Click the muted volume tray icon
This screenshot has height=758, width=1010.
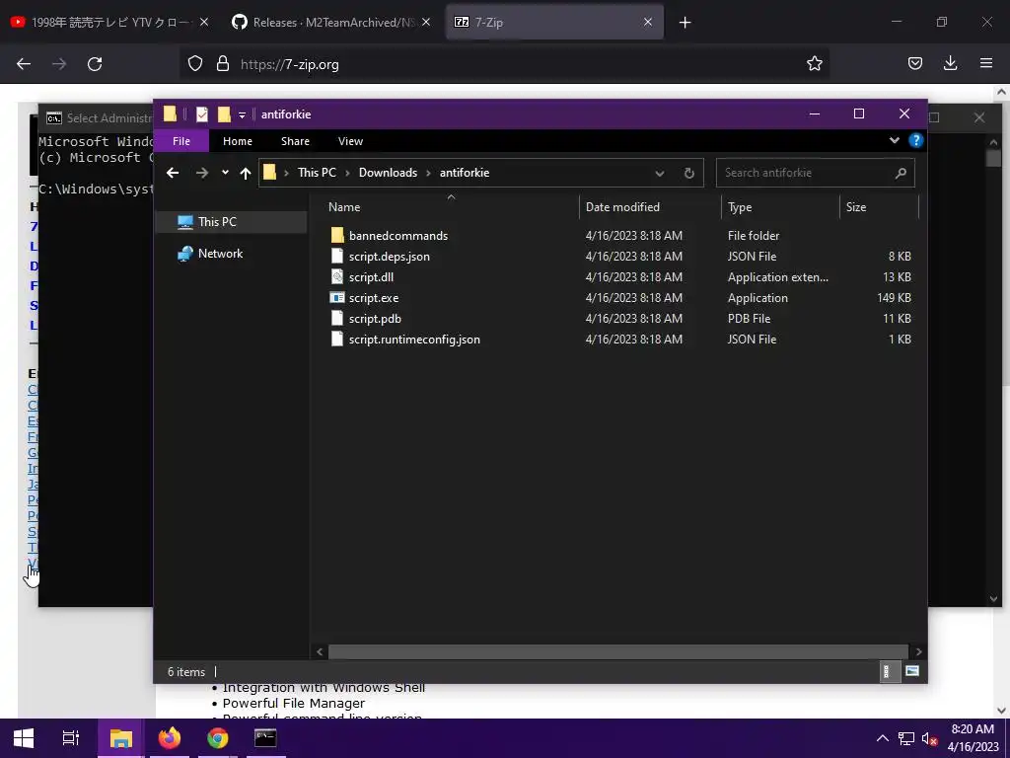[x=929, y=738]
